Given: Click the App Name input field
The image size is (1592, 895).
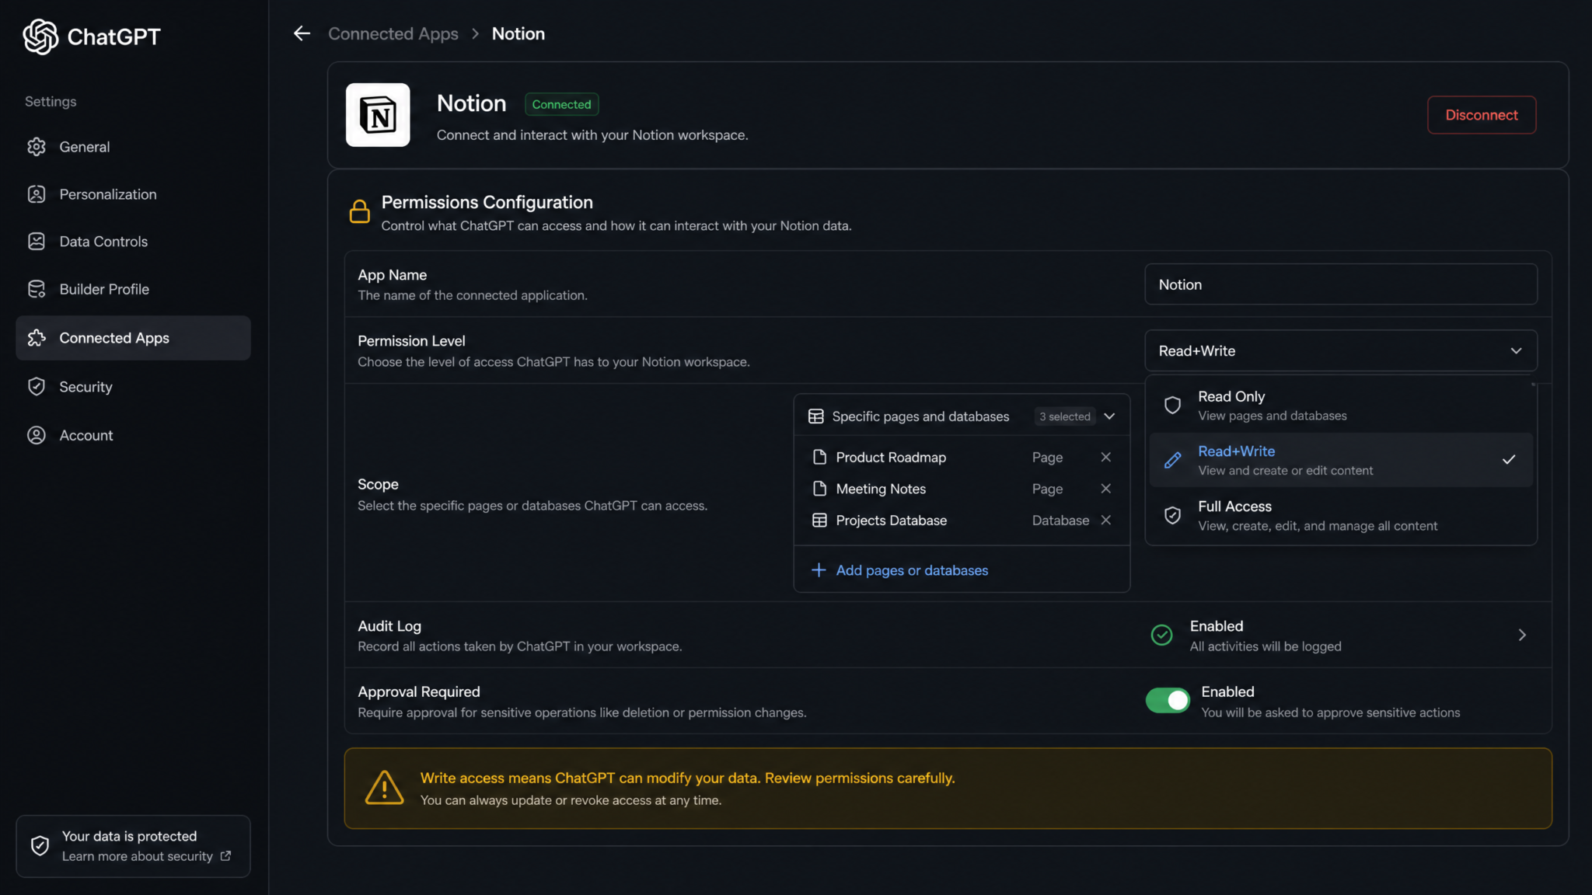Looking at the screenshot, I should (1341, 284).
